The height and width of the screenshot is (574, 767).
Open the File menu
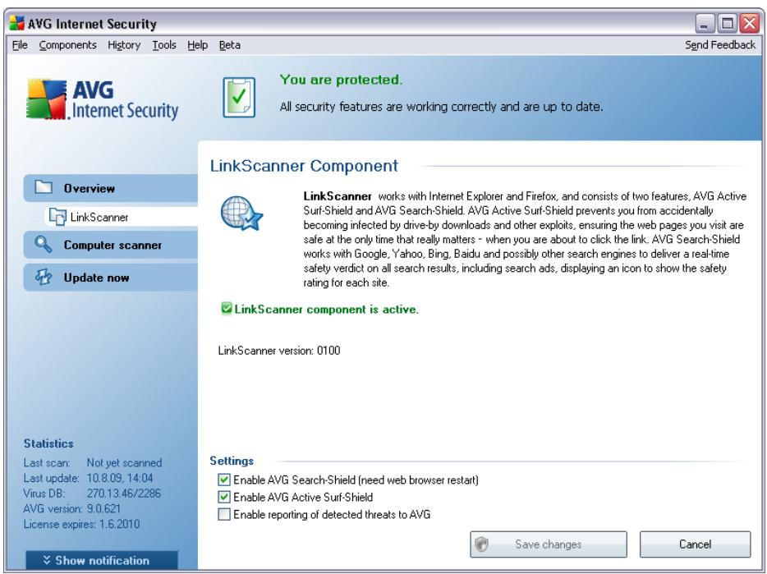(x=20, y=45)
